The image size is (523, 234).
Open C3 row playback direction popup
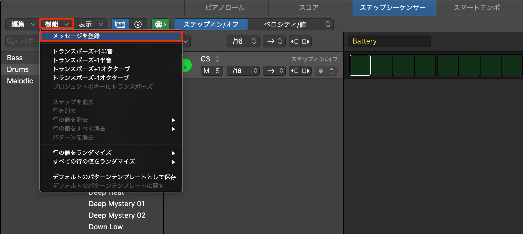(x=274, y=71)
